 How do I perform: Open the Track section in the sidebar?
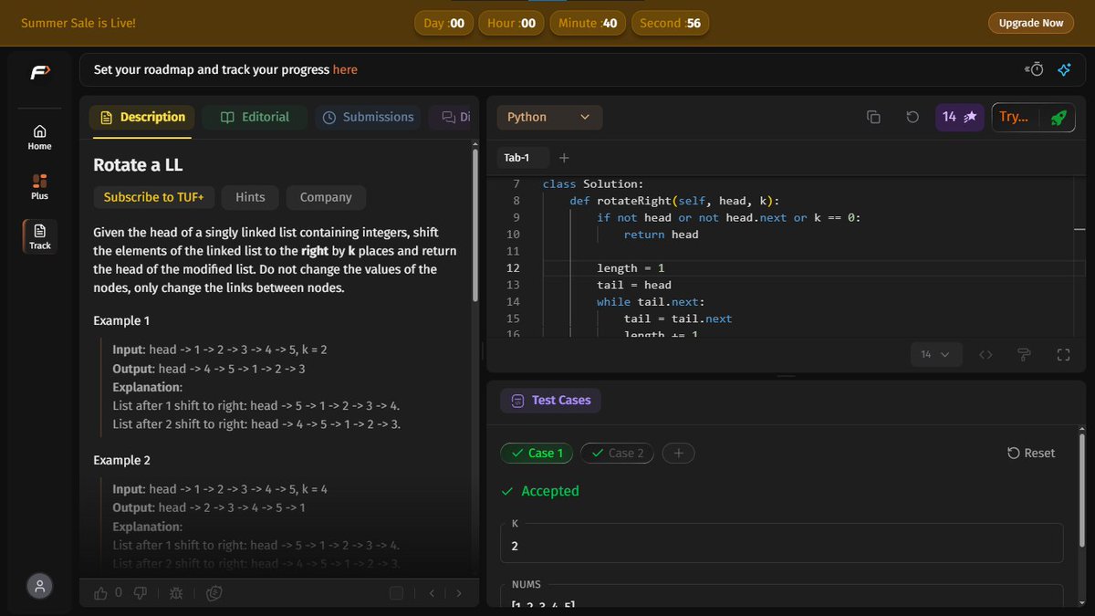(x=39, y=236)
